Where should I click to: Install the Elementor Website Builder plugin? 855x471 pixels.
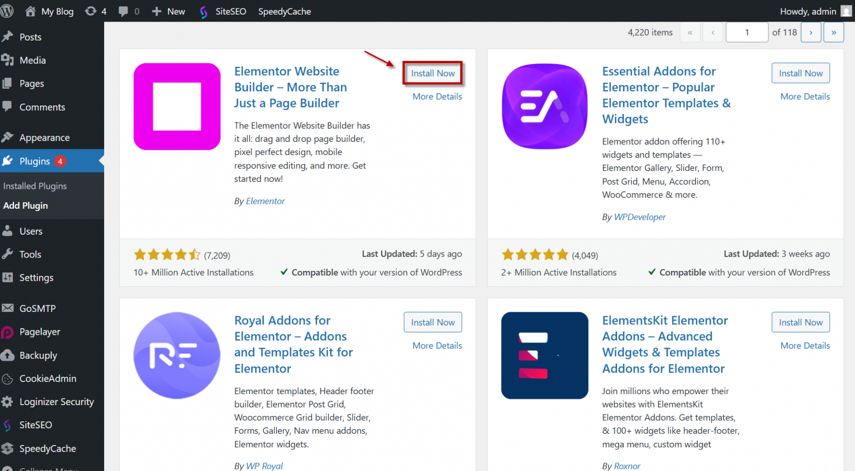[x=432, y=73]
